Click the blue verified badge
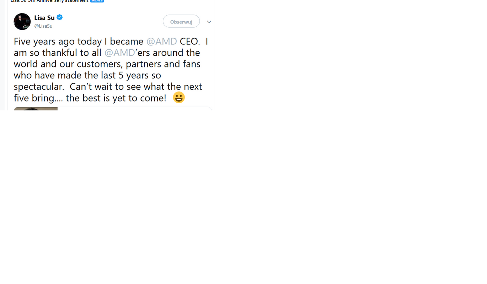This screenshot has height=284, width=487. click(60, 17)
